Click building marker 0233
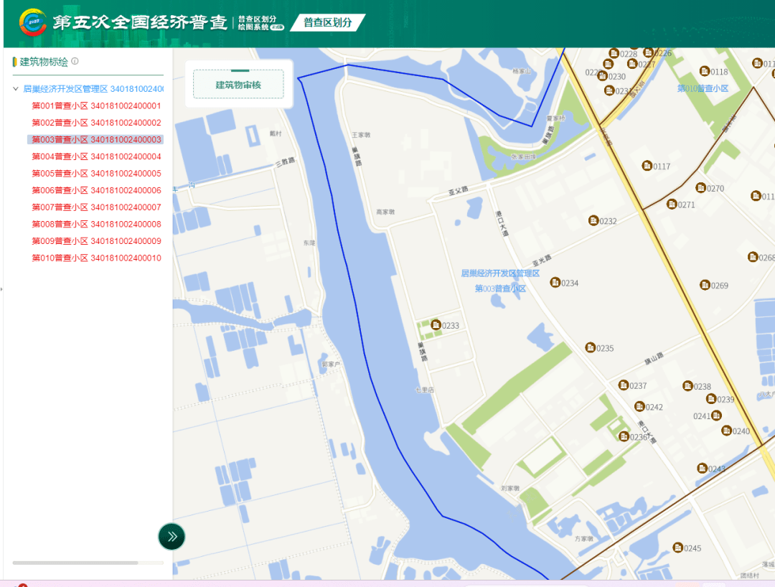775x587 pixels. coord(436,324)
